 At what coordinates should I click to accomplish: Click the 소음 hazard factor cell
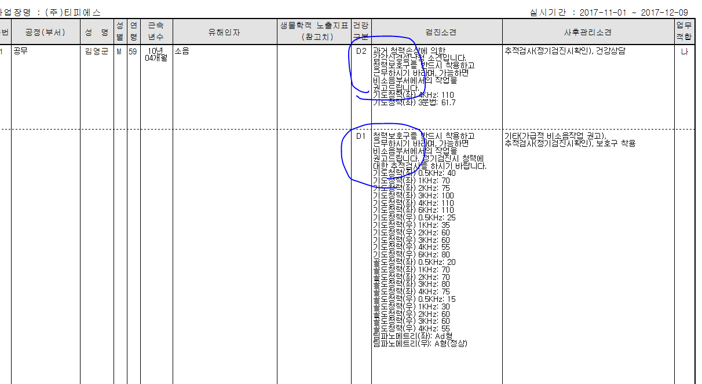182,51
